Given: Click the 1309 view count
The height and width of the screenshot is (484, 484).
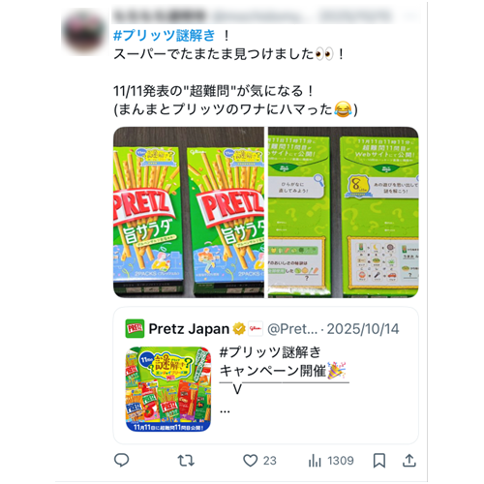Looking at the screenshot, I should 341,461.
